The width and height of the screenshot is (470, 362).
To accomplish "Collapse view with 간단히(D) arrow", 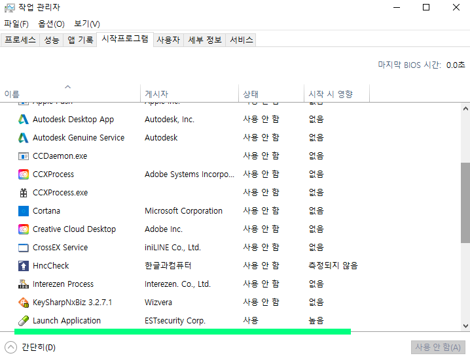I will click(10, 348).
